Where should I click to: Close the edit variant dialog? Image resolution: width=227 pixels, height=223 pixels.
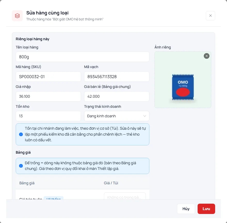(210, 16)
